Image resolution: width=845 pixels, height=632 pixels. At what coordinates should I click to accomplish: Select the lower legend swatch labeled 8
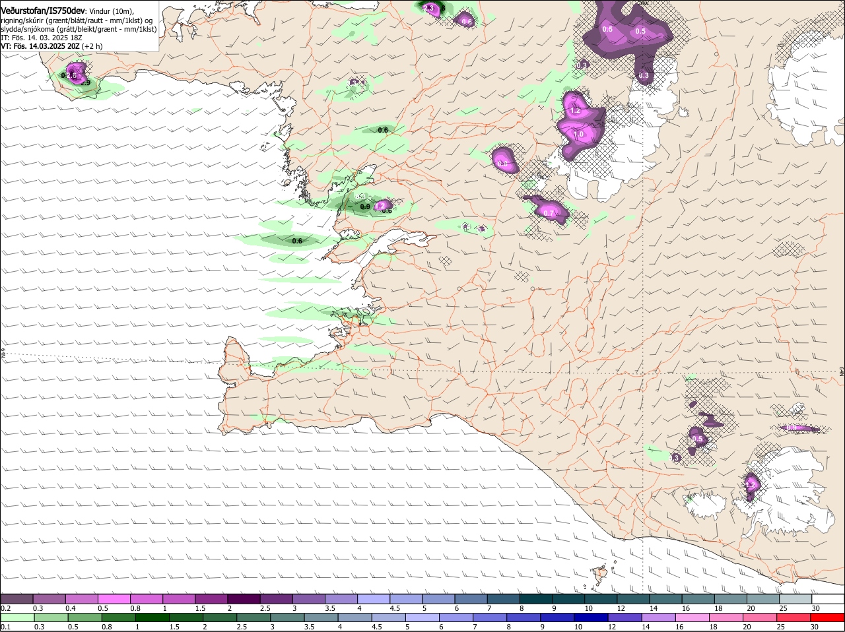[x=524, y=617]
